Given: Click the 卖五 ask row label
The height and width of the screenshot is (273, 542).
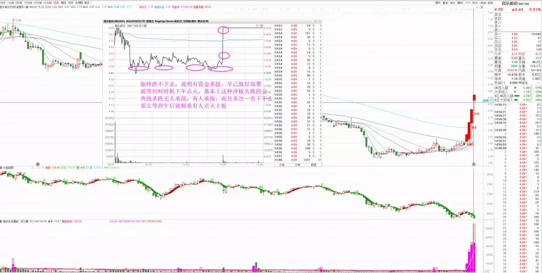Looking at the screenshot, I should (x=497, y=15).
